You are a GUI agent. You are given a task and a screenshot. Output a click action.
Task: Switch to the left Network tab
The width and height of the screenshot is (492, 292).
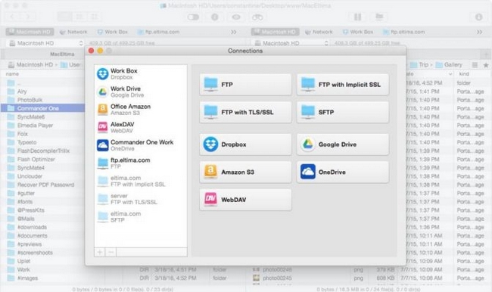tap(73, 32)
